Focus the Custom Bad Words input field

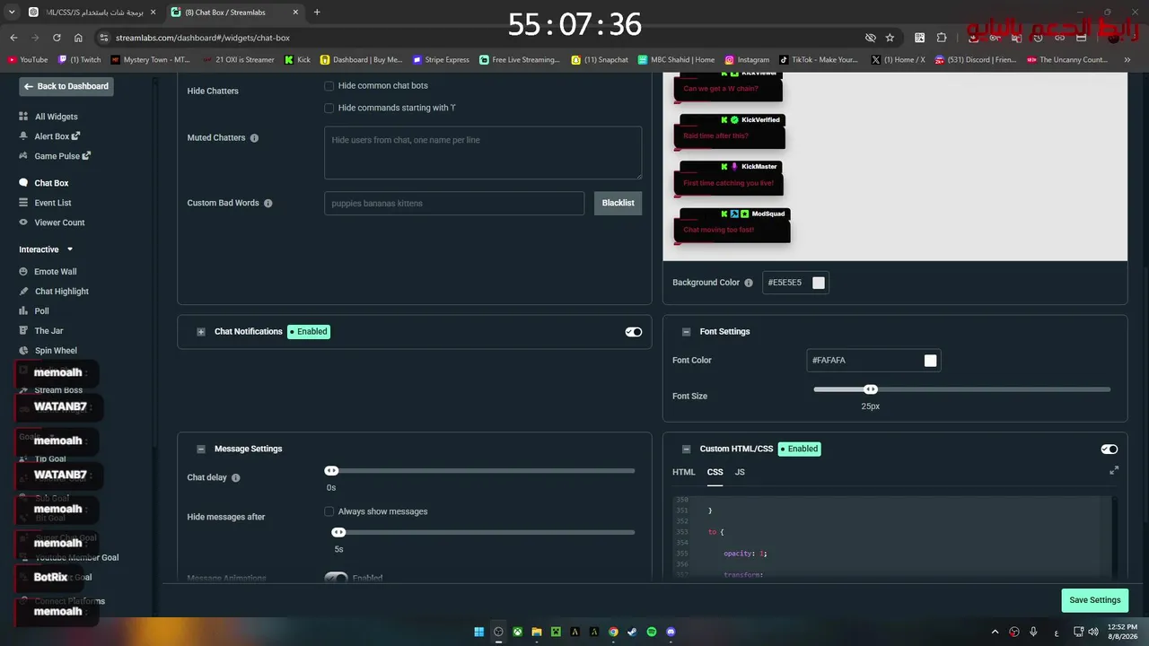[x=454, y=204]
